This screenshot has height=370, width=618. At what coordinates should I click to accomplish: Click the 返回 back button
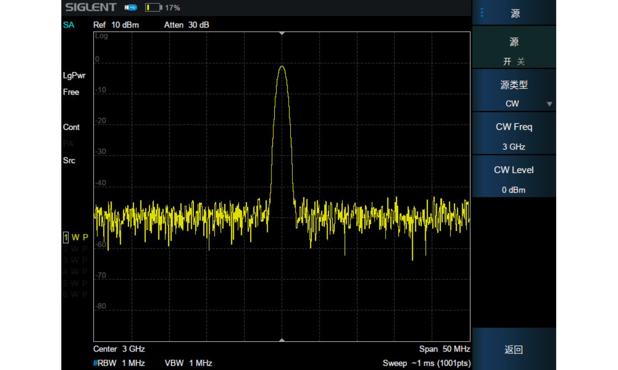514,350
